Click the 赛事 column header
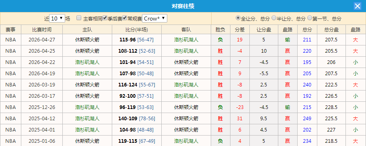Image resolution: width=366 pixels, height=146 pixels. pyautogui.click(x=10, y=30)
